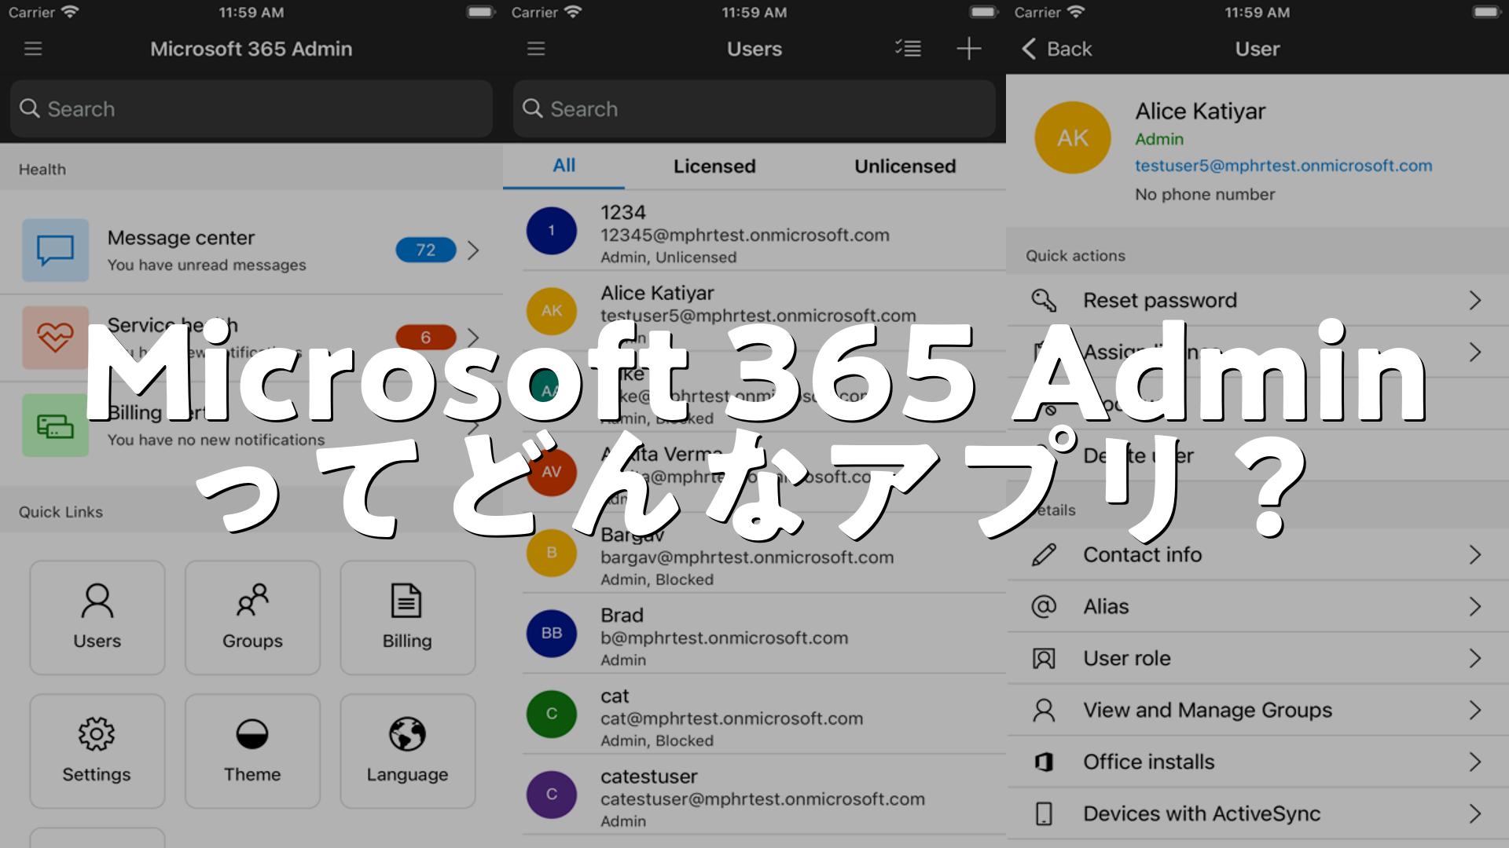Tap View and Manage Groups person icon
This screenshot has width=1509, height=848.
click(x=1044, y=710)
